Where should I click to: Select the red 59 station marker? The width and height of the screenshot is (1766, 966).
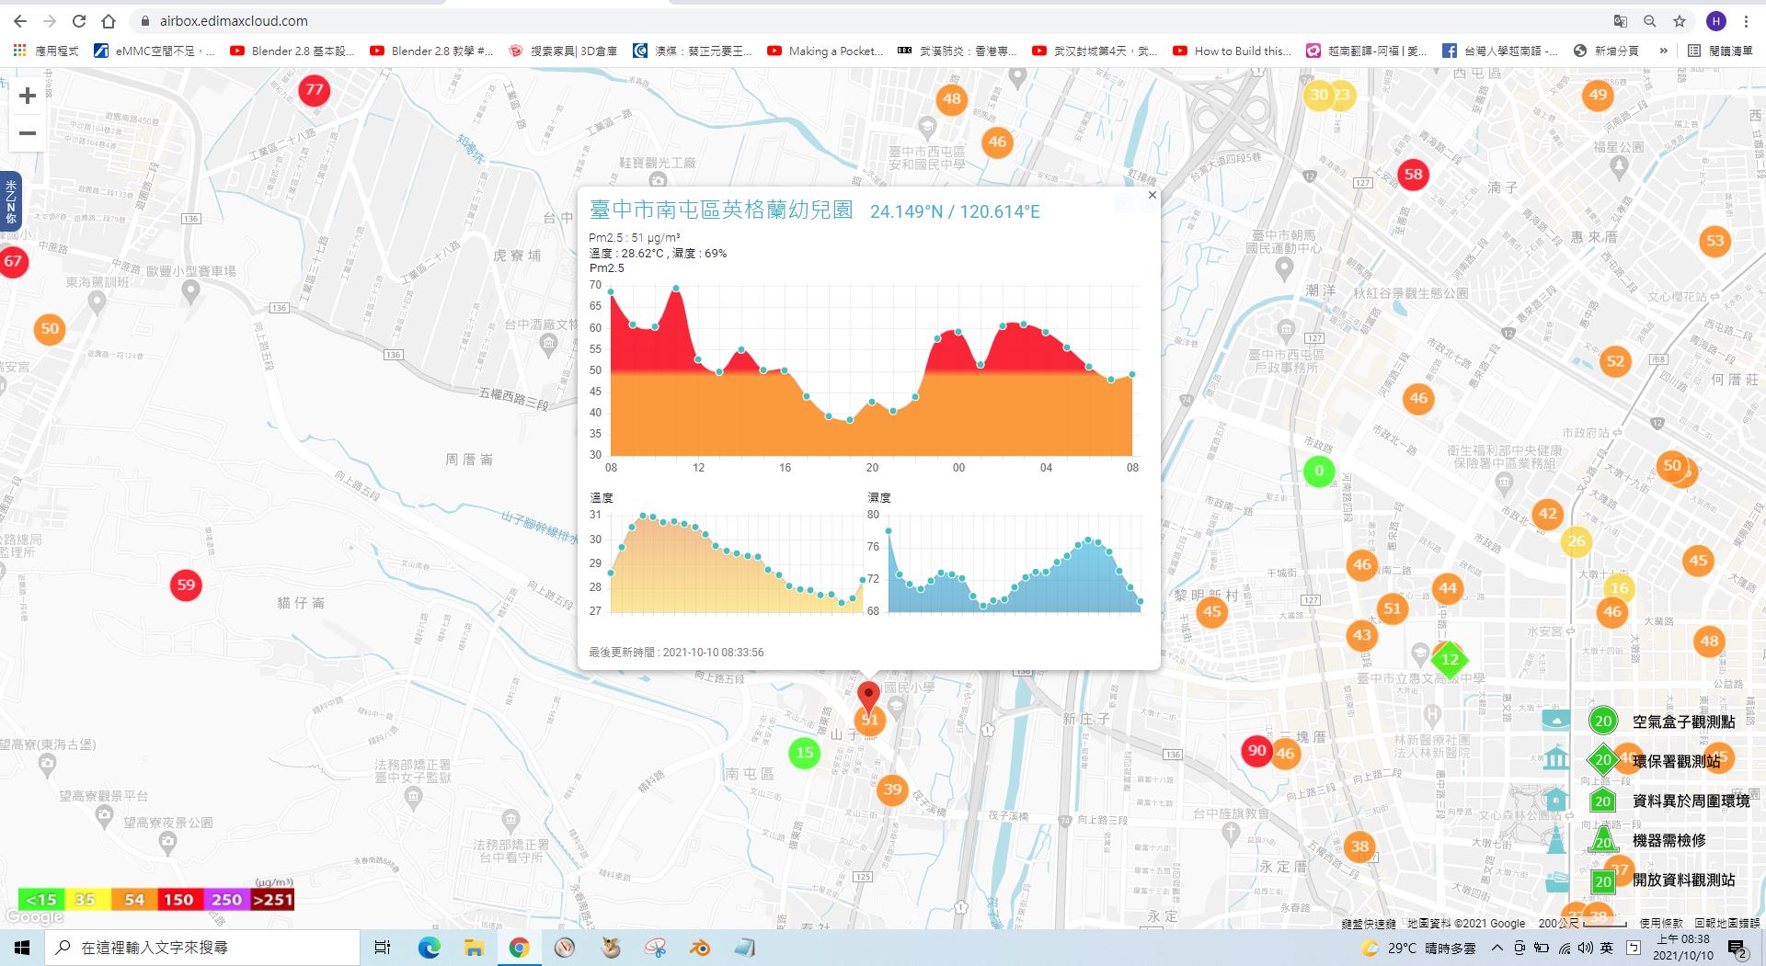click(186, 585)
